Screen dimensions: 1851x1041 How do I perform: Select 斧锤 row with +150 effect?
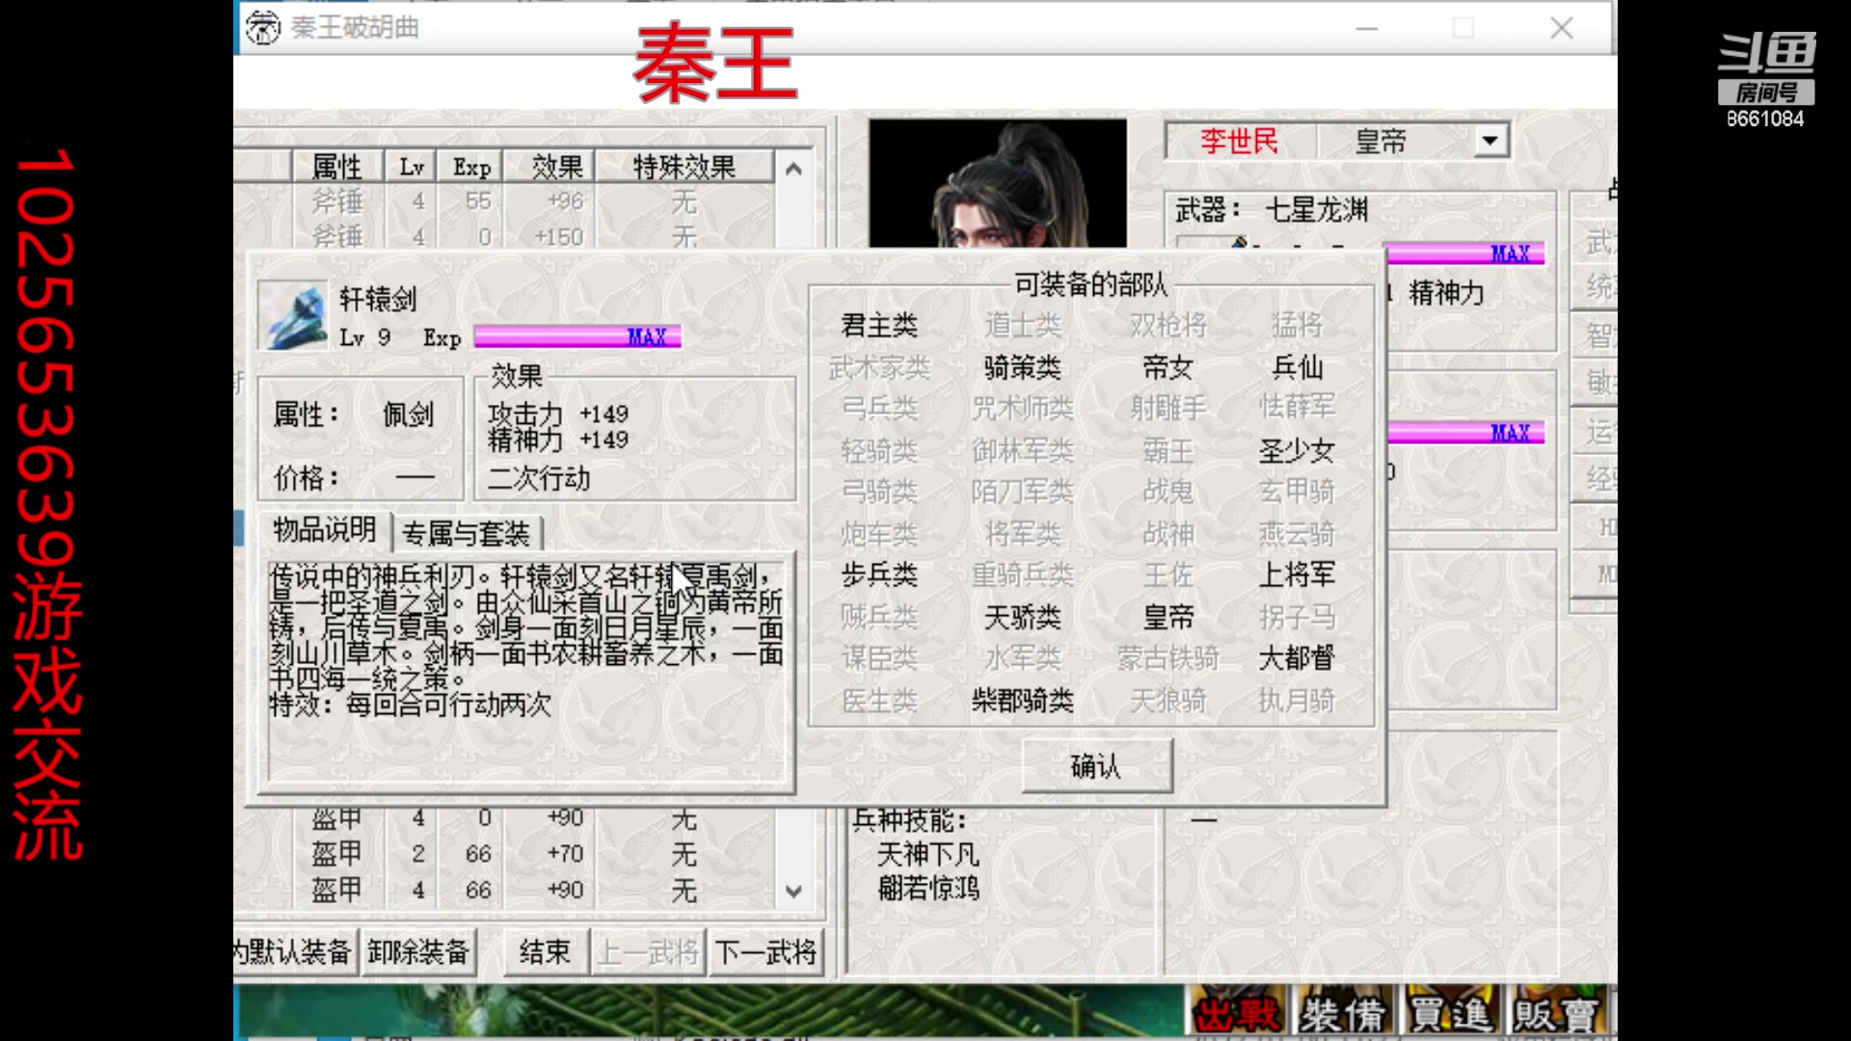pos(504,236)
